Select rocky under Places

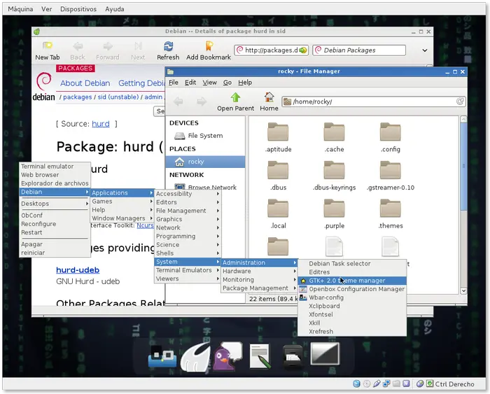coord(205,162)
